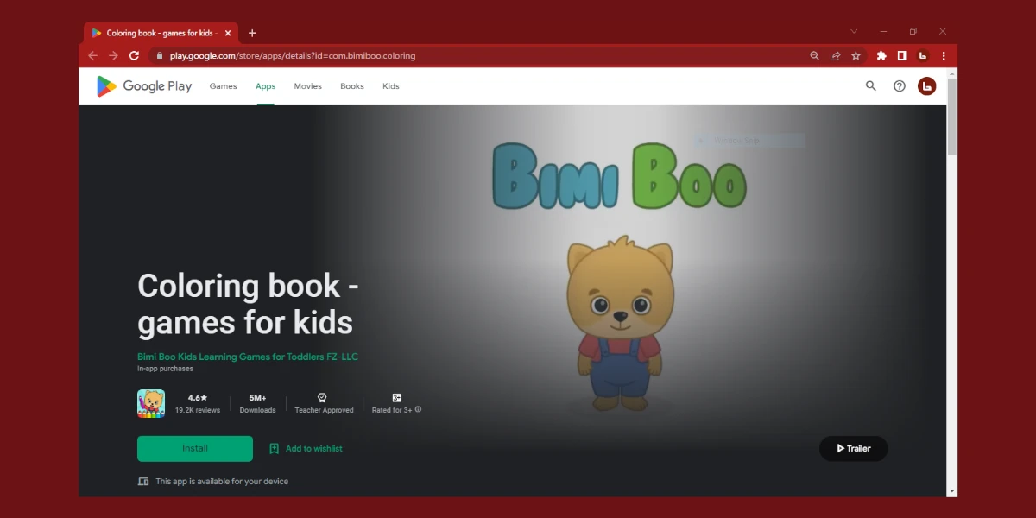Install the Coloring book app
The image size is (1036, 518).
195,449
